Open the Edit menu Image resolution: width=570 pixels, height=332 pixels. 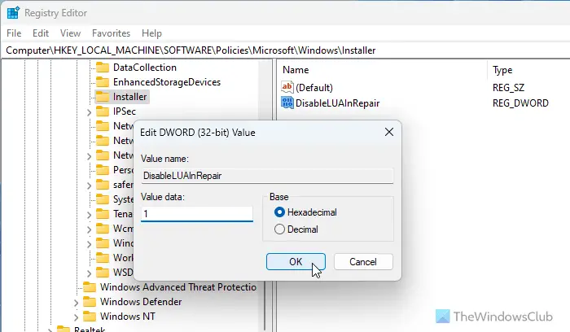(41, 33)
